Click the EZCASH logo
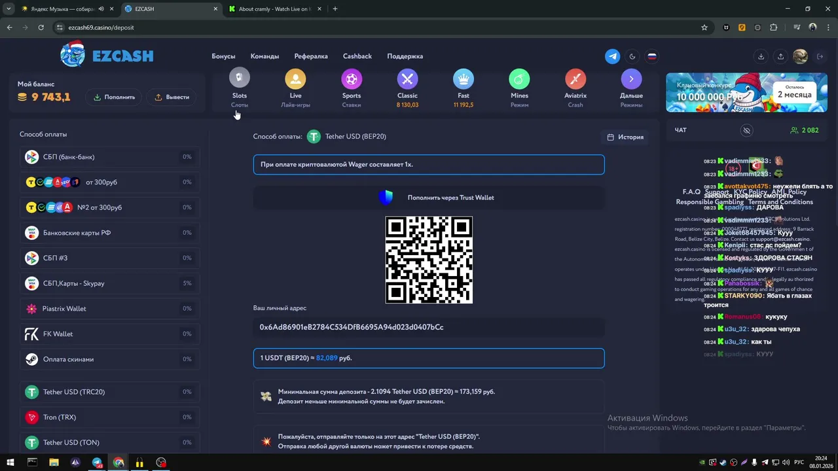 [107, 55]
